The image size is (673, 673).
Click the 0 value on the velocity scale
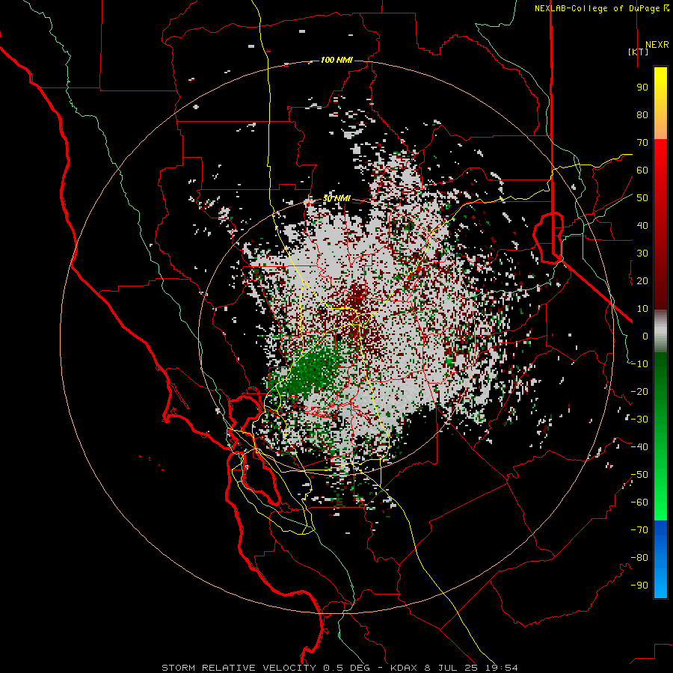point(645,336)
